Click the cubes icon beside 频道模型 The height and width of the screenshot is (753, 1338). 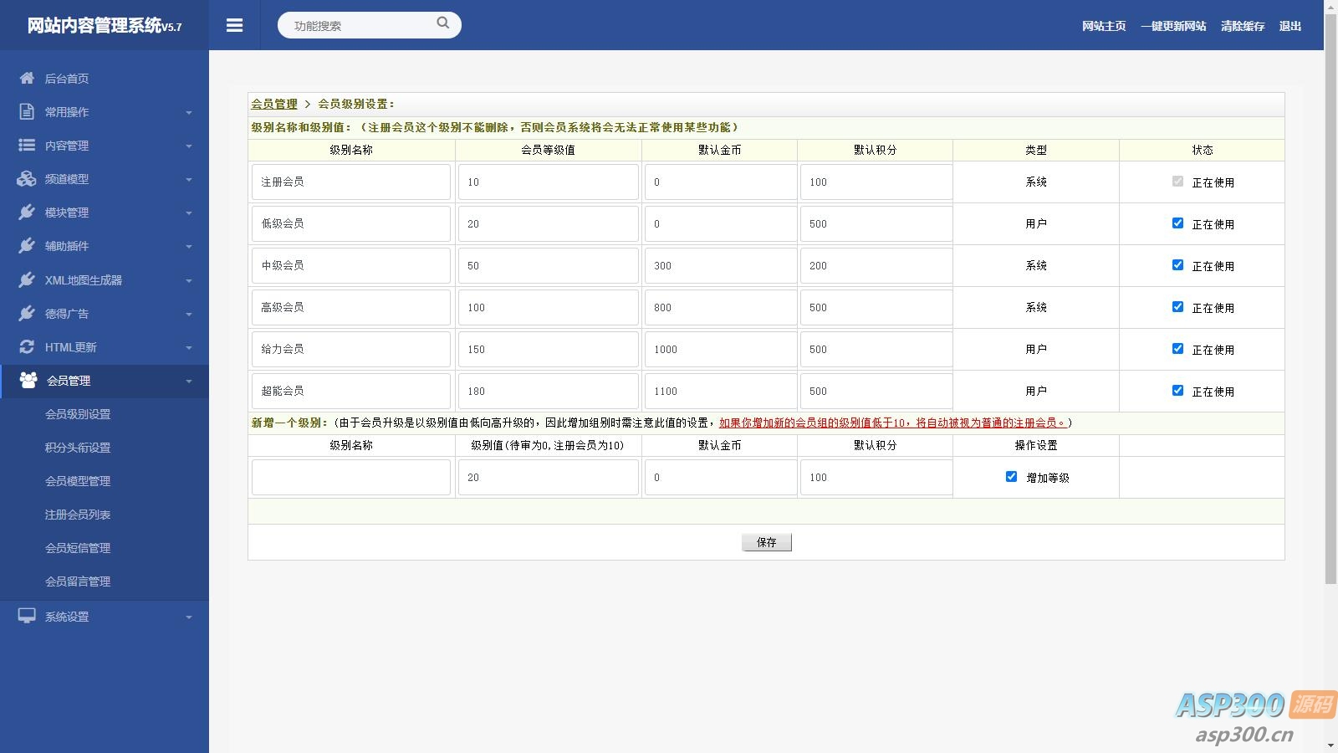click(27, 178)
